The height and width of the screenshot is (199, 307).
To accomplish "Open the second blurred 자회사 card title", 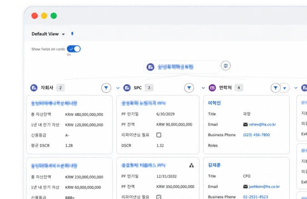I will pyautogui.click(x=54, y=166).
